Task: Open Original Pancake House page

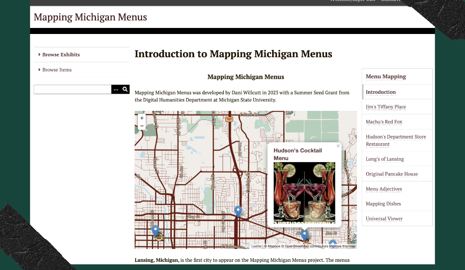Action: click(391, 174)
